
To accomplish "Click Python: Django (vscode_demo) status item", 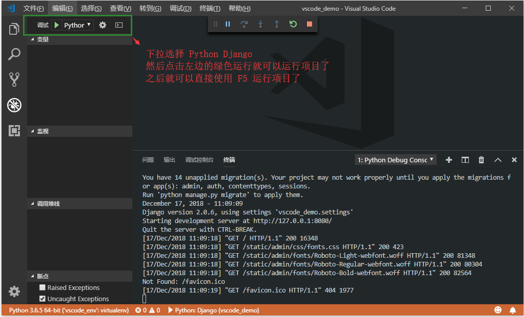I will pos(213,310).
